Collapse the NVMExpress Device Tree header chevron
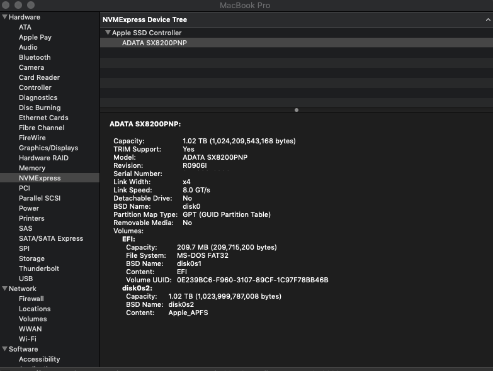This screenshot has height=371, width=493. pos(488,19)
